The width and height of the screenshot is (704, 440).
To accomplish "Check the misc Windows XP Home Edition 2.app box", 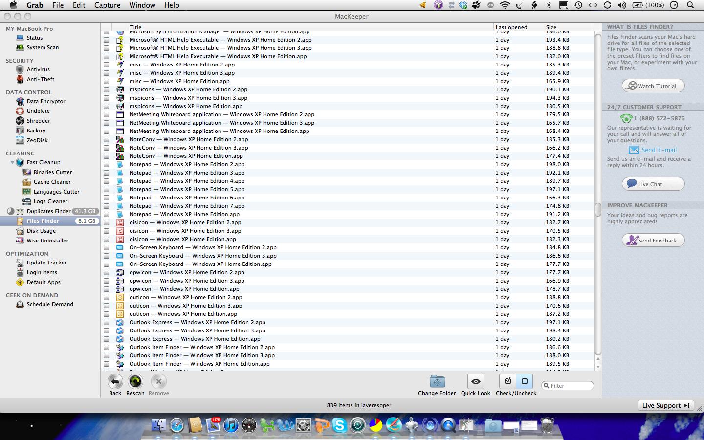I will [106, 65].
